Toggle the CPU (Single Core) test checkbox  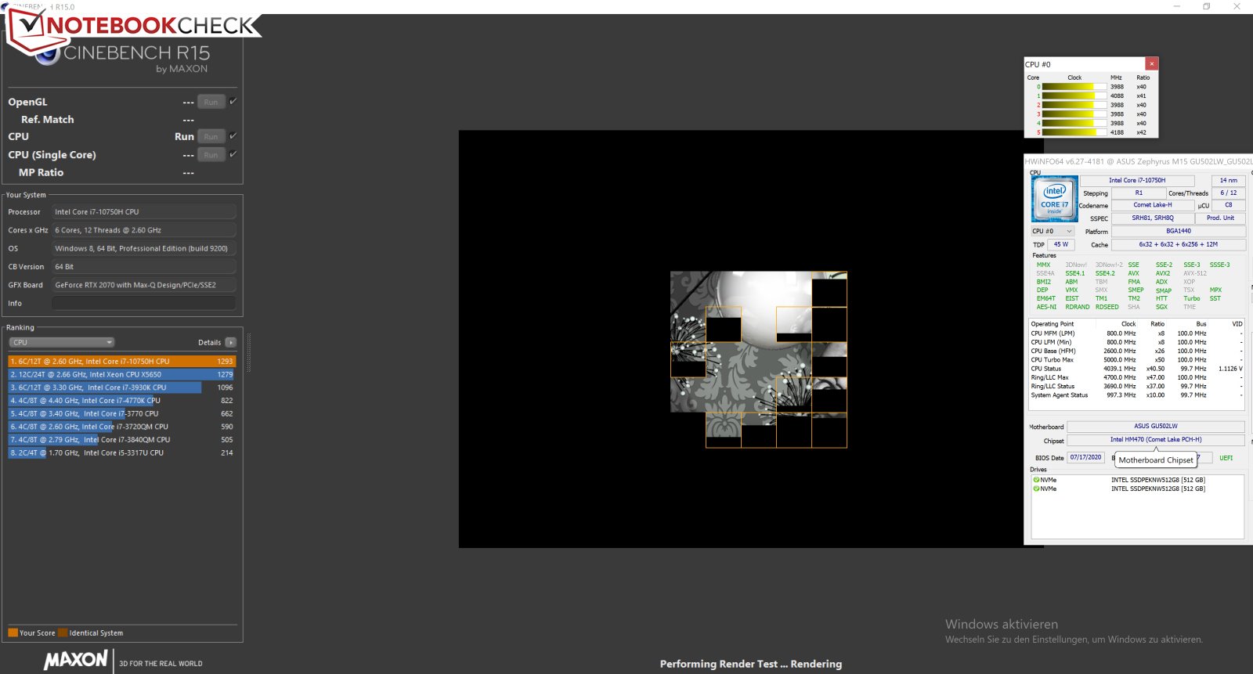(x=233, y=154)
